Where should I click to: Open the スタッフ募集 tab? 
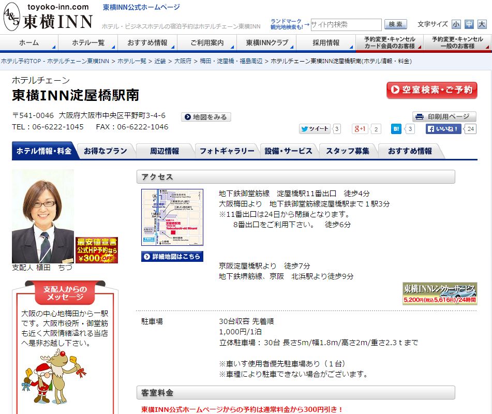[347, 151]
